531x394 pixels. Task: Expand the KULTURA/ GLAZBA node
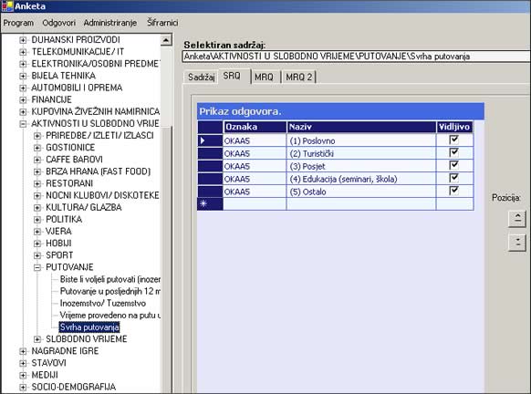tap(37, 208)
